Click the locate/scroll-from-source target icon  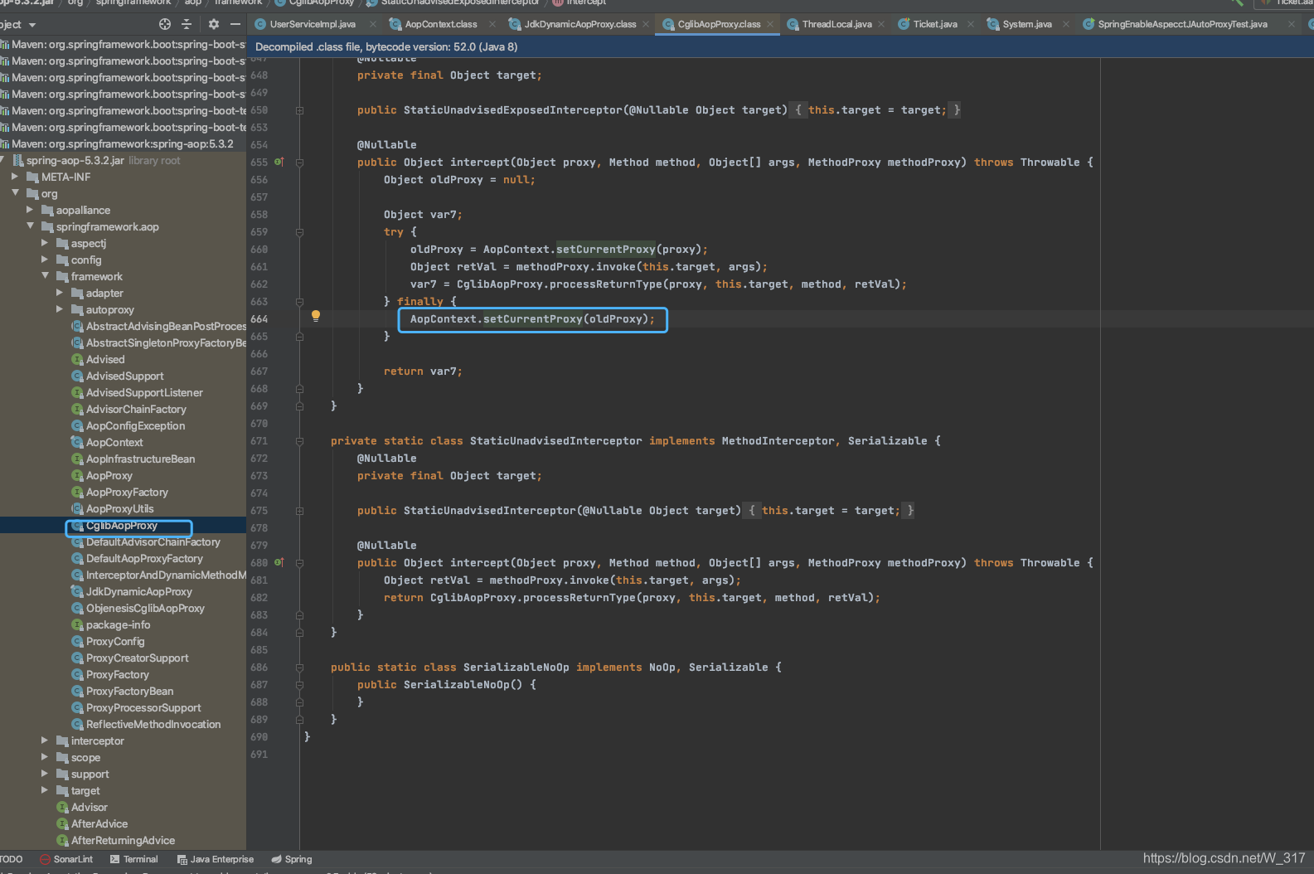click(165, 24)
